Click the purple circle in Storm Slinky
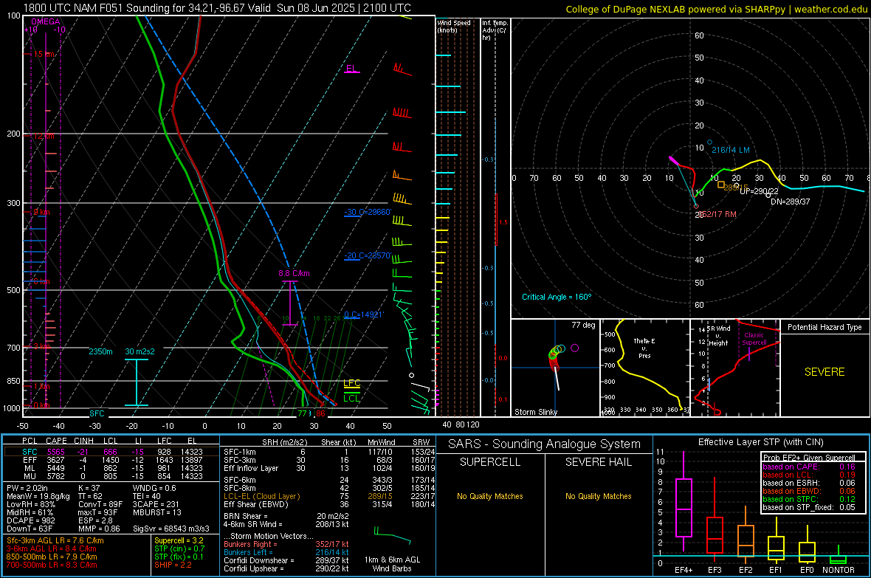The width and height of the screenshot is (871, 578). click(574, 348)
